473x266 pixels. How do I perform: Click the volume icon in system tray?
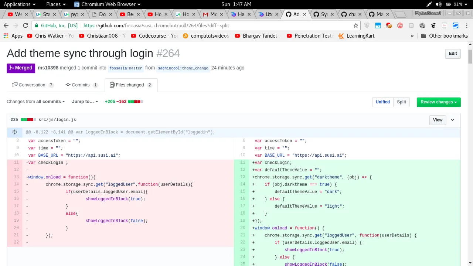439,4
